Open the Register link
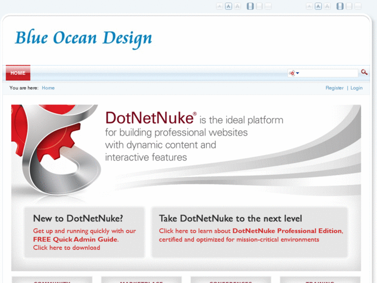 [x=334, y=88]
